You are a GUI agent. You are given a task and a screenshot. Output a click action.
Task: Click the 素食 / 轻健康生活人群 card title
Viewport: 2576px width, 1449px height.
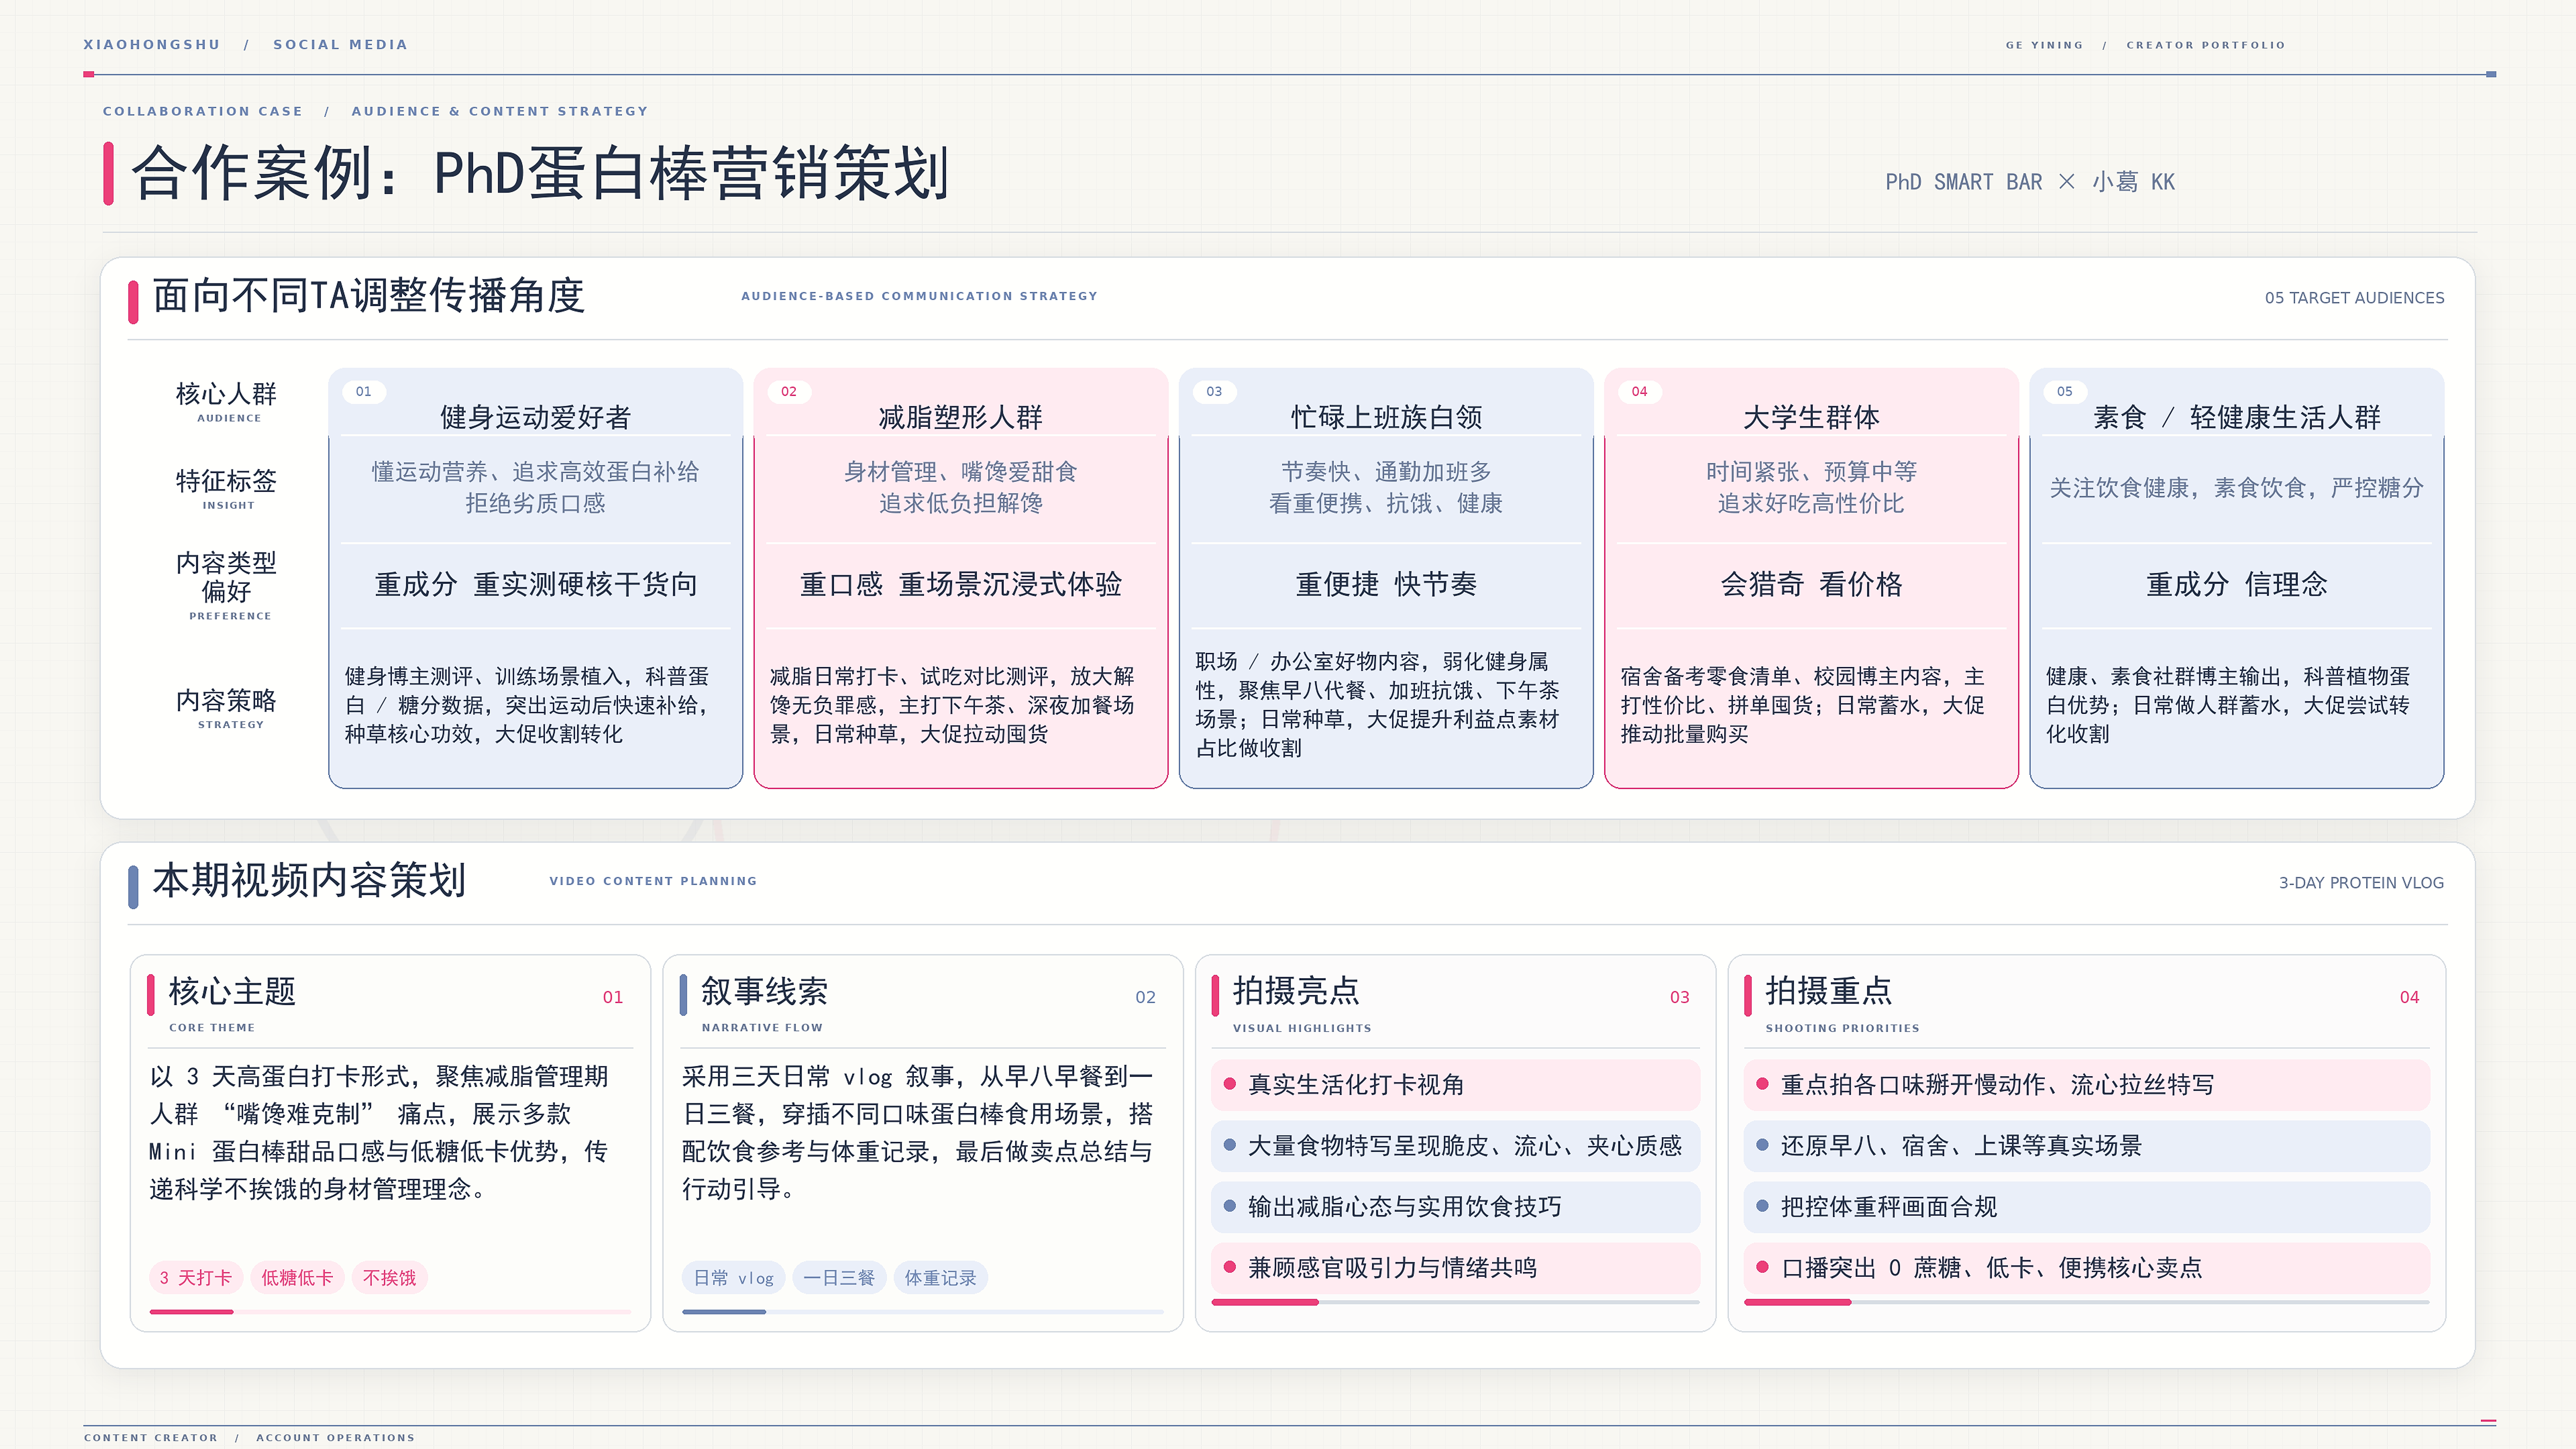(x=2237, y=417)
